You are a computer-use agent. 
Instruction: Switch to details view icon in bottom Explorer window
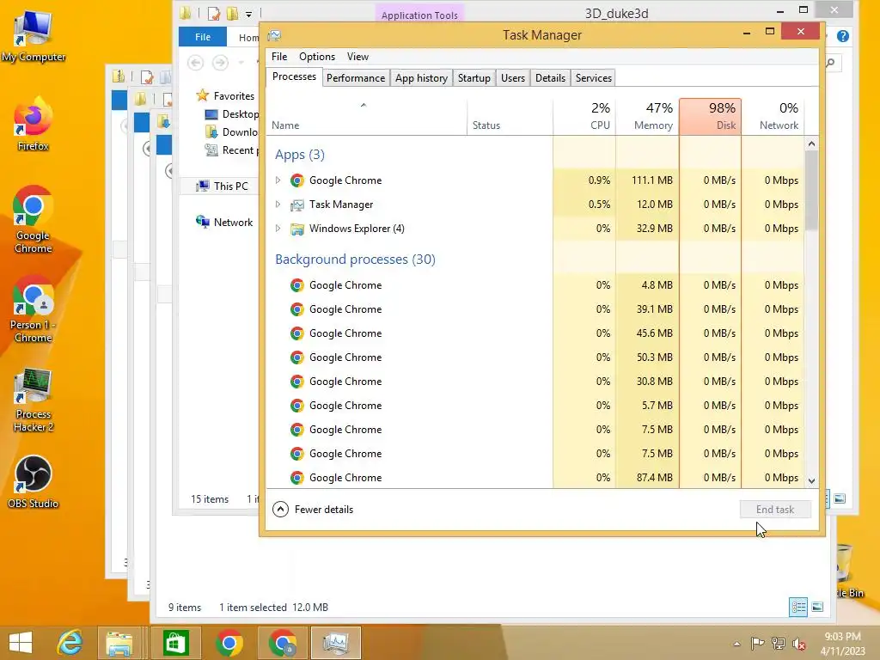798,607
